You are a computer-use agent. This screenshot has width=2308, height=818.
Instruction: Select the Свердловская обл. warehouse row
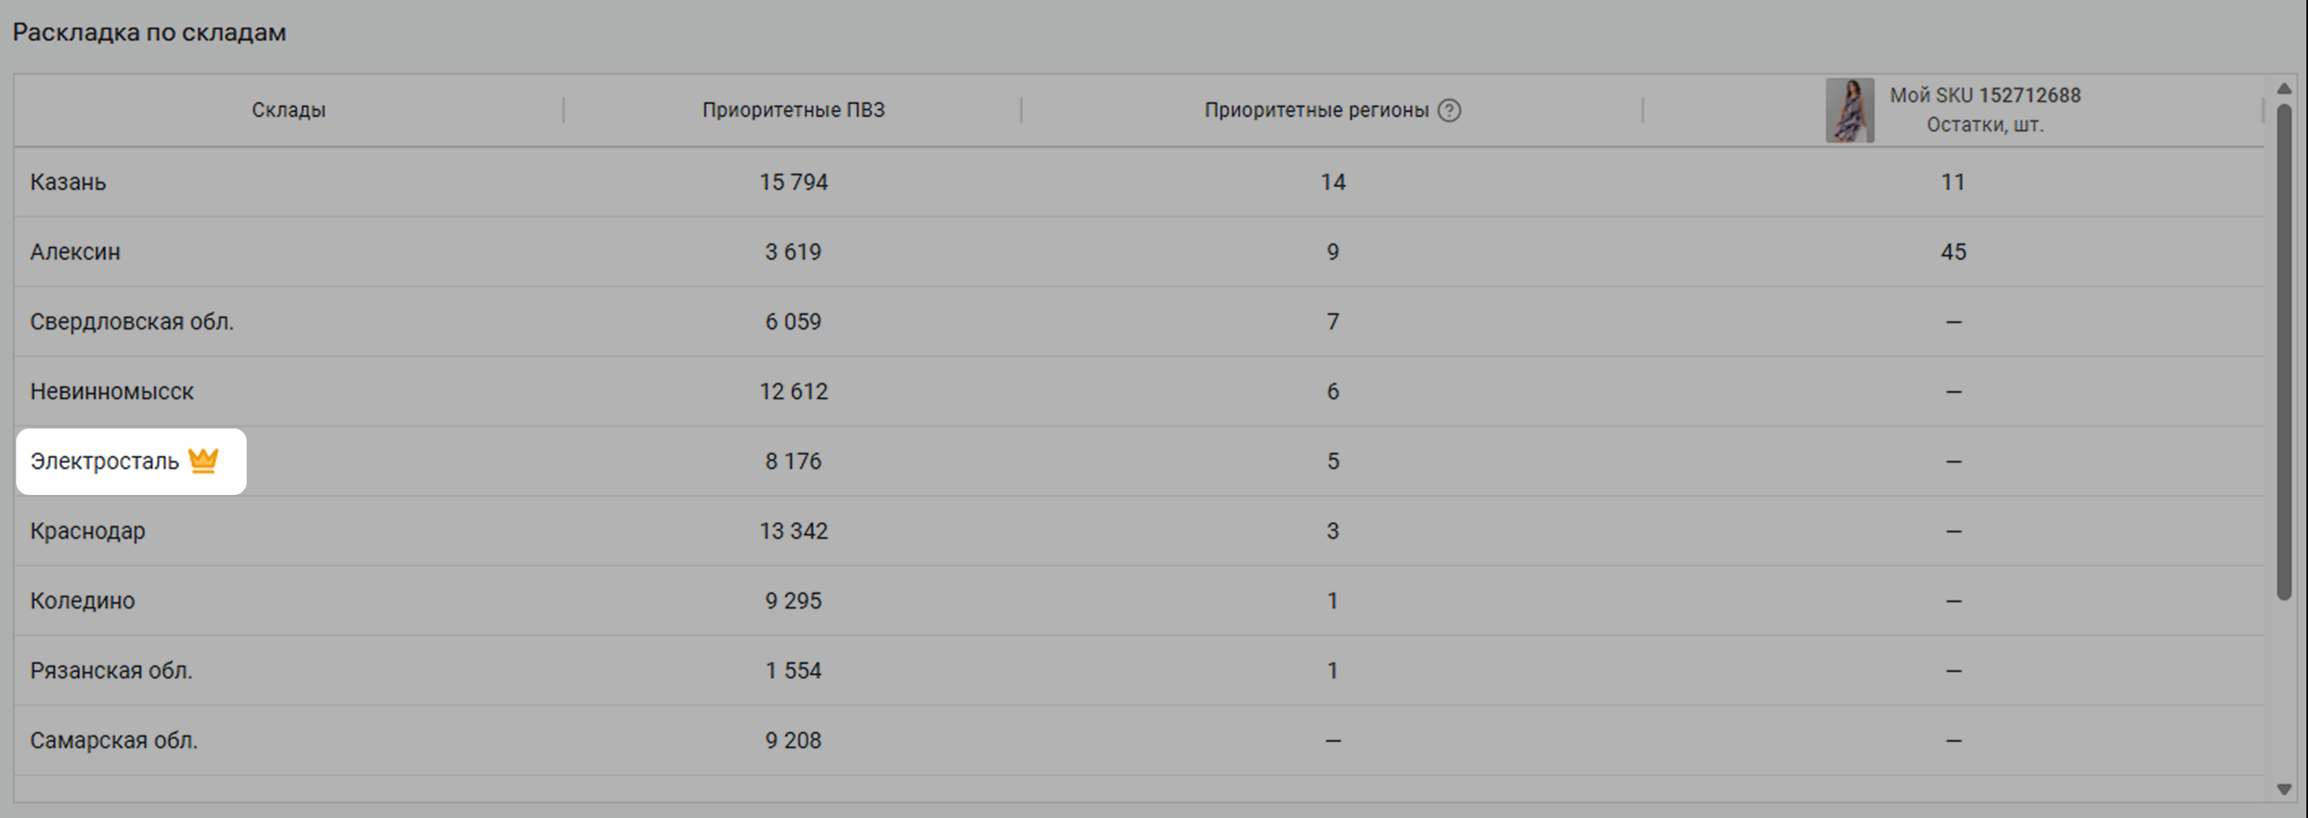click(131, 321)
